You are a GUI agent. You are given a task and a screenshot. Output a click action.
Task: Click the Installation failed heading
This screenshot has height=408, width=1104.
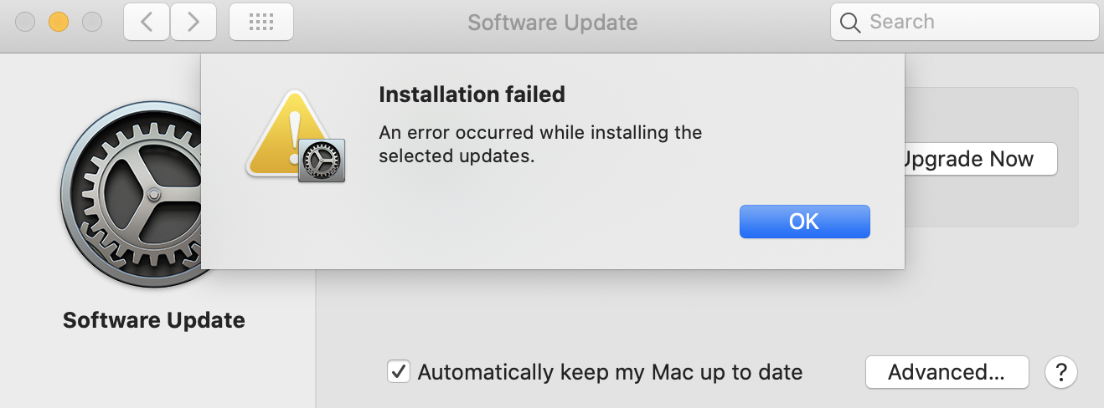[472, 94]
